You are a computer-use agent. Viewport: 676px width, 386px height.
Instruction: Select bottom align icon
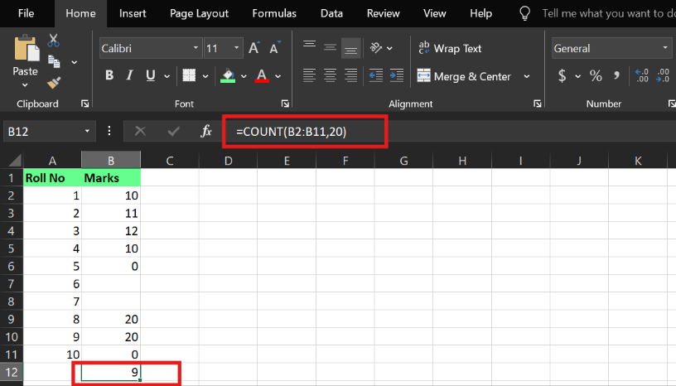[x=351, y=48]
